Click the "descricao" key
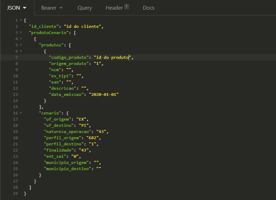The width and height of the screenshot is (276, 200). pos(63,88)
